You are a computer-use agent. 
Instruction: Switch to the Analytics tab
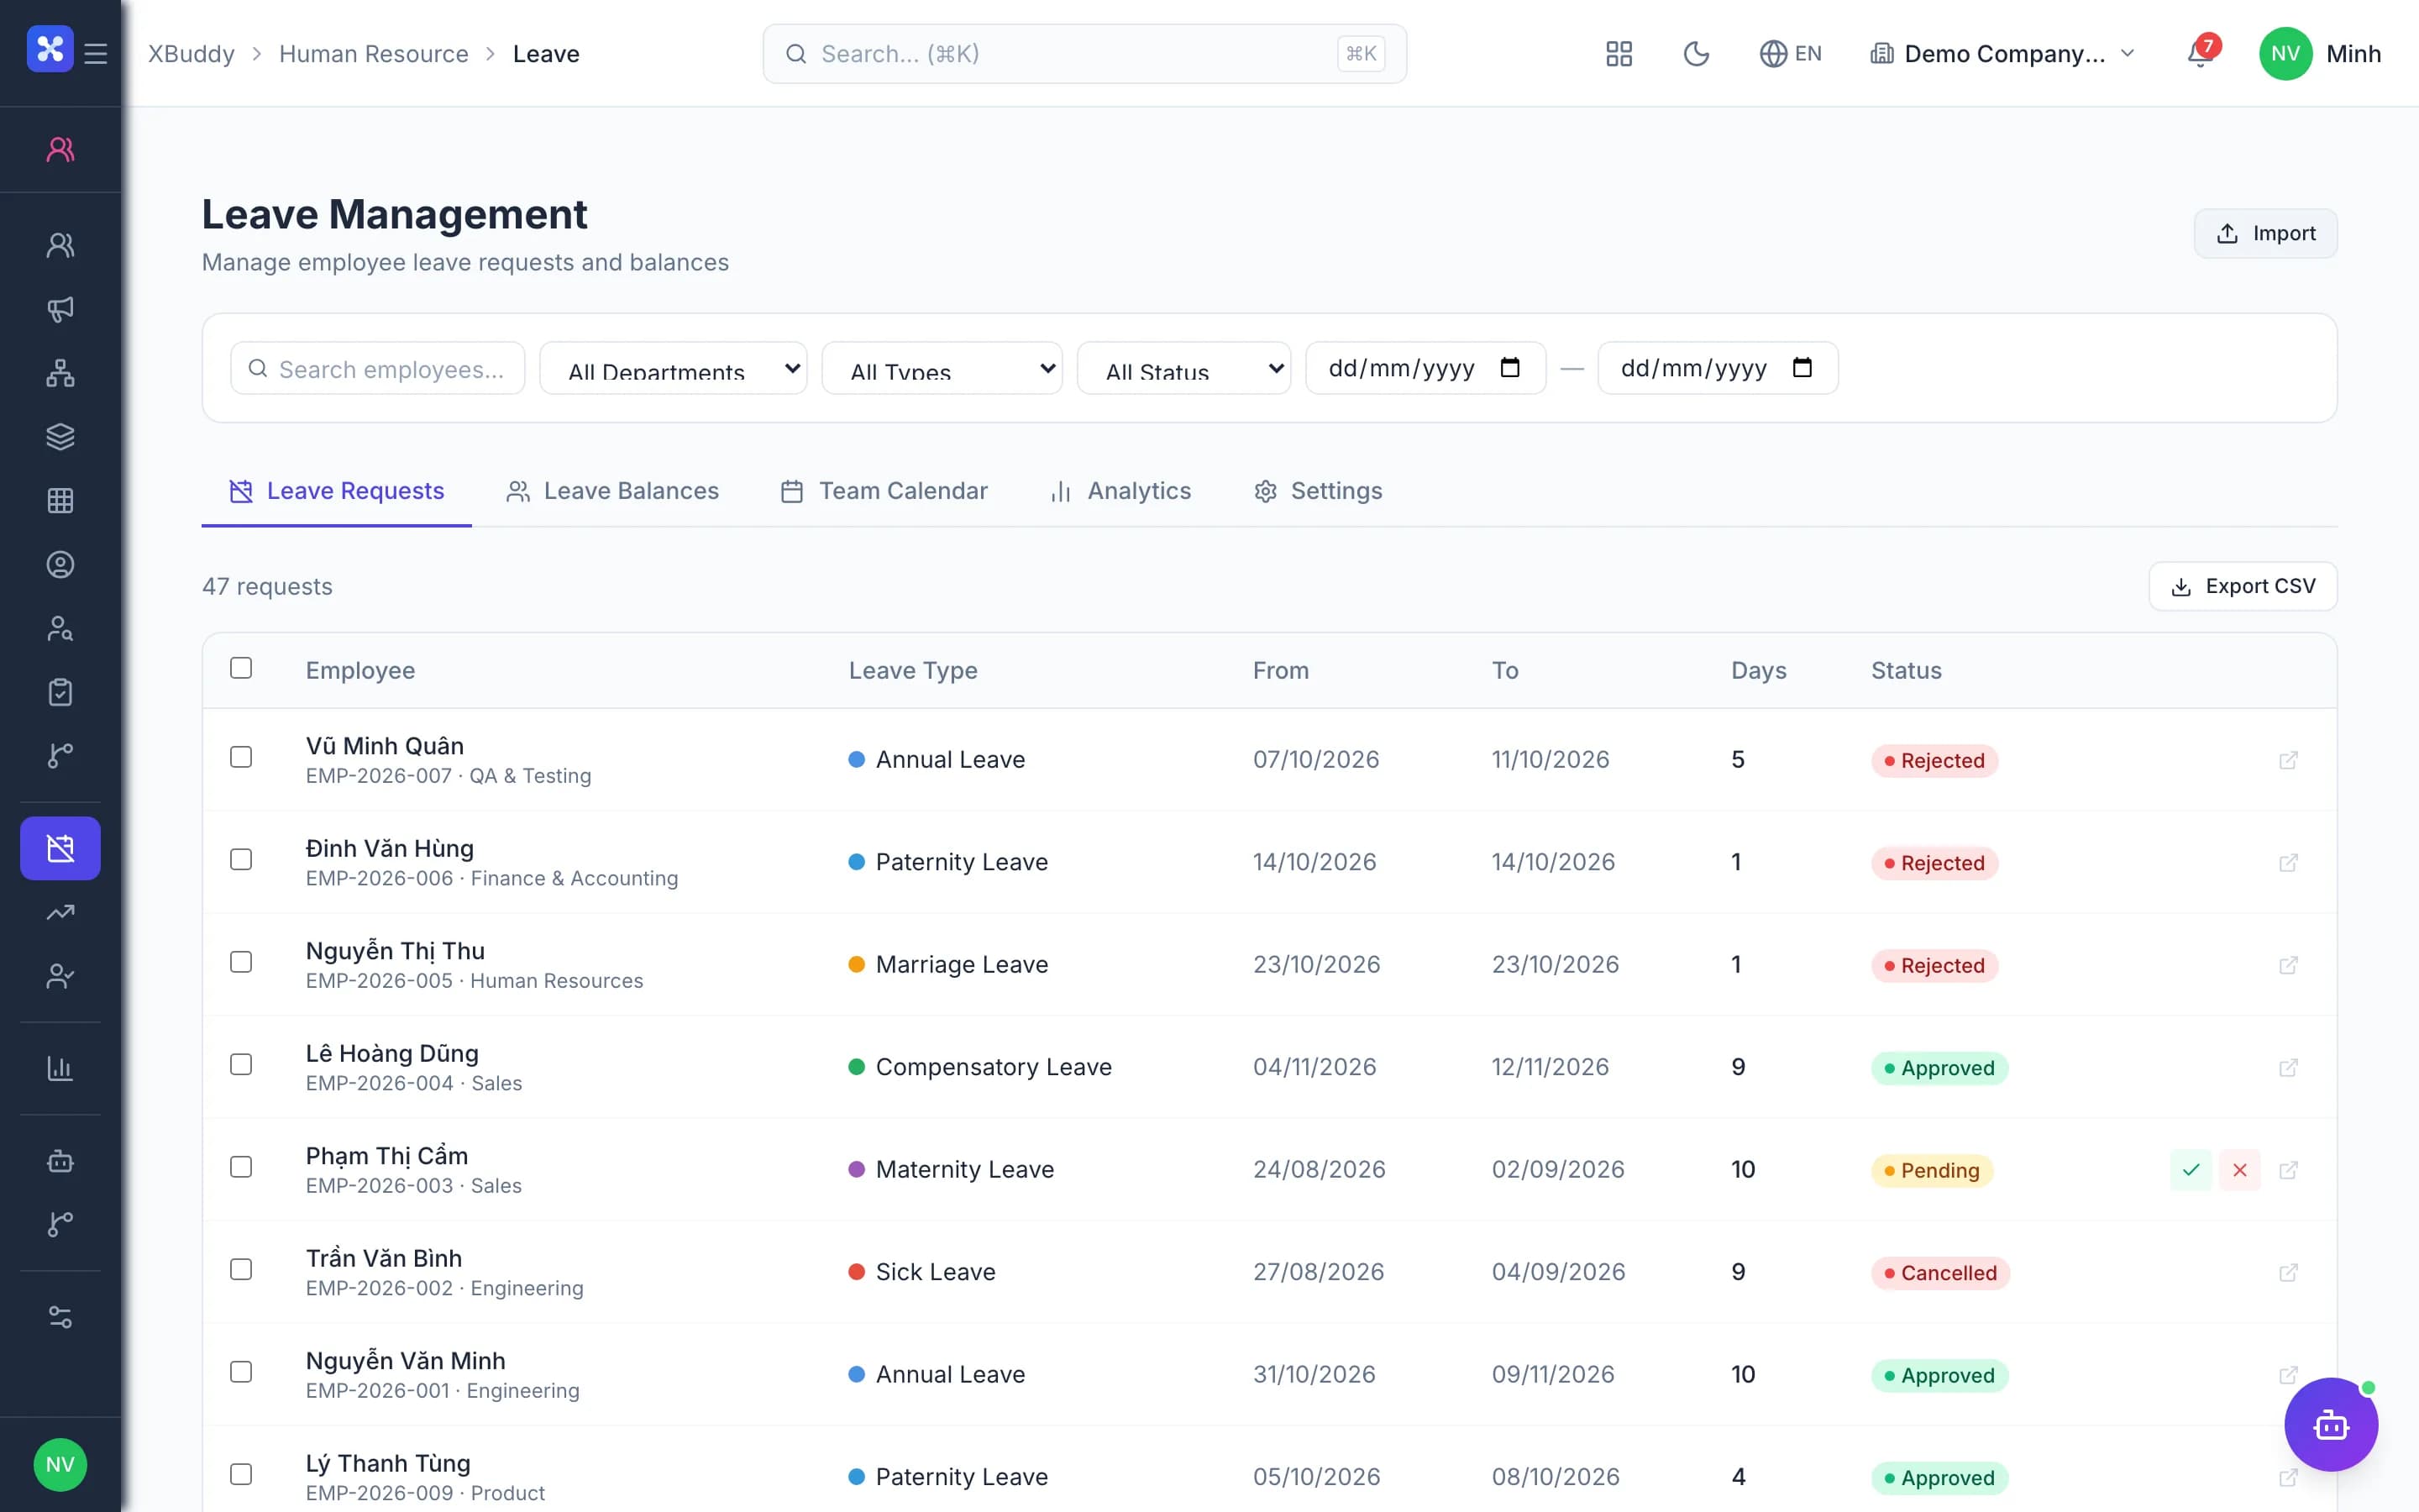pyautogui.click(x=1120, y=491)
